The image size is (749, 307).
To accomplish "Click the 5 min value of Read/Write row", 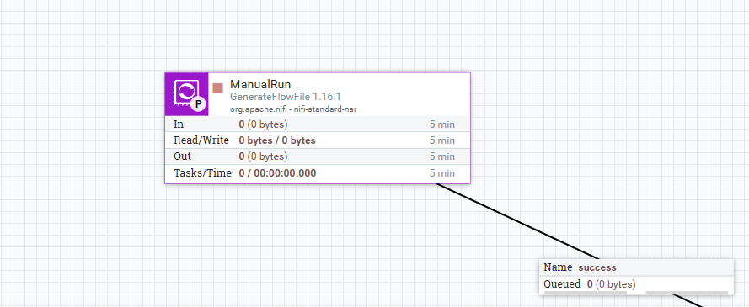I will click(x=441, y=140).
